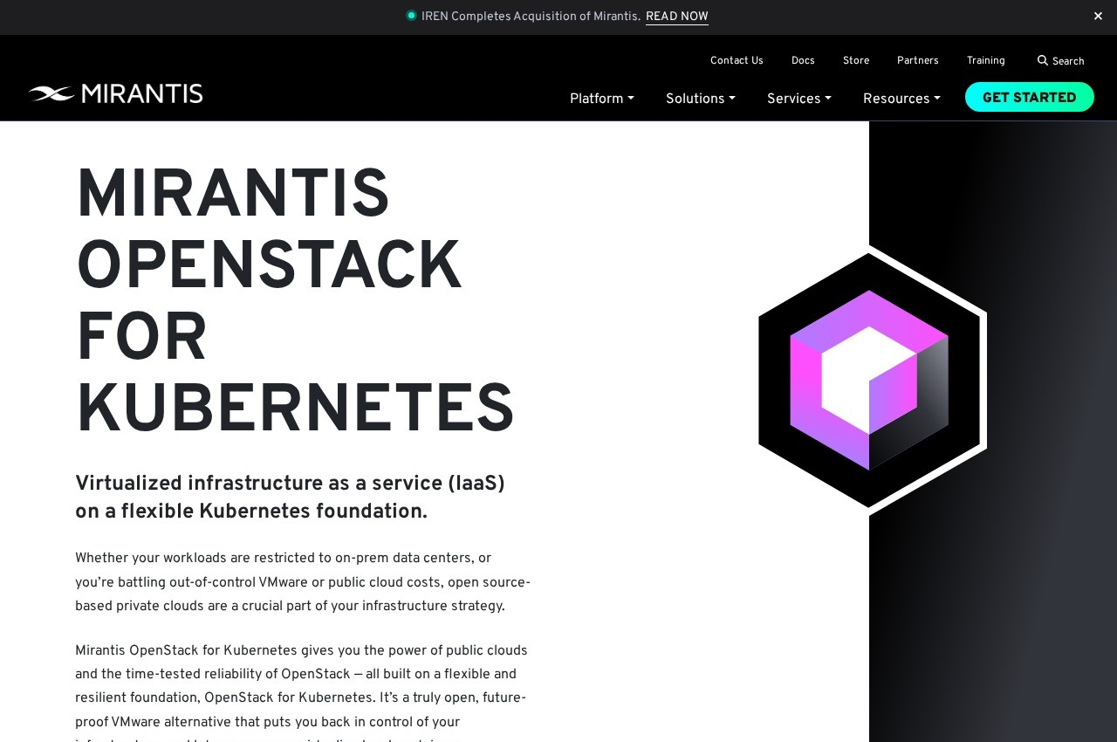Expand the Solutions dropdown menu
Image resolution: width=1117 pixels, height=742 pixels.
click(701, 99)
